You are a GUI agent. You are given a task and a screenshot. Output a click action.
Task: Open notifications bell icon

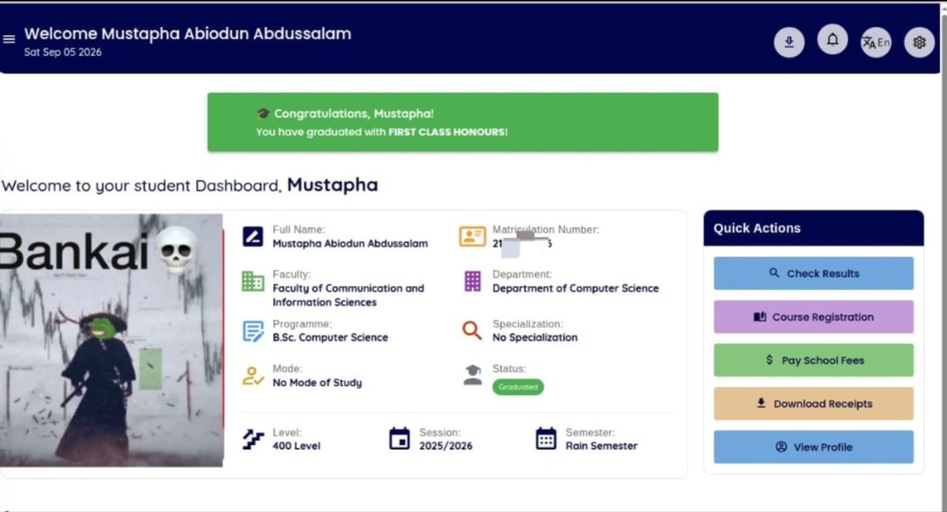(x=832, y=39)
